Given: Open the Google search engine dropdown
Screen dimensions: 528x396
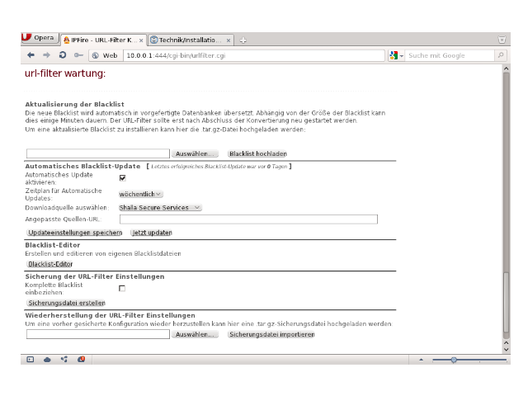Looking at the screenshot, I should point(396,55).
